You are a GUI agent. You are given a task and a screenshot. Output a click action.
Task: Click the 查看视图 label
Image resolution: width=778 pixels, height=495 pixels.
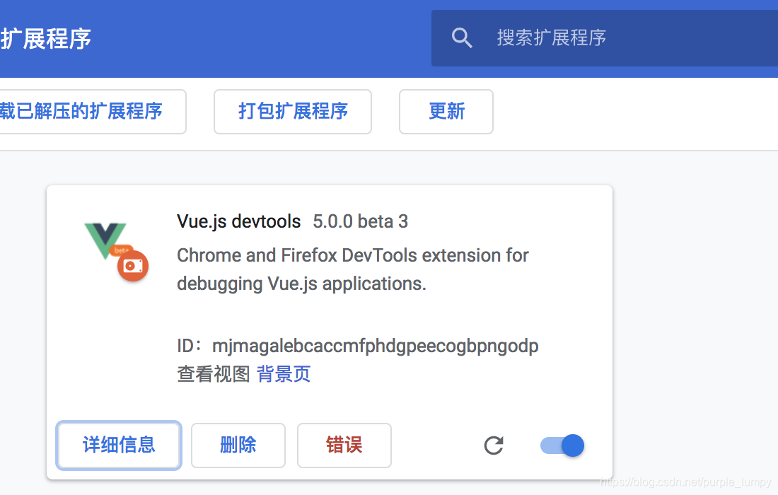214,374
